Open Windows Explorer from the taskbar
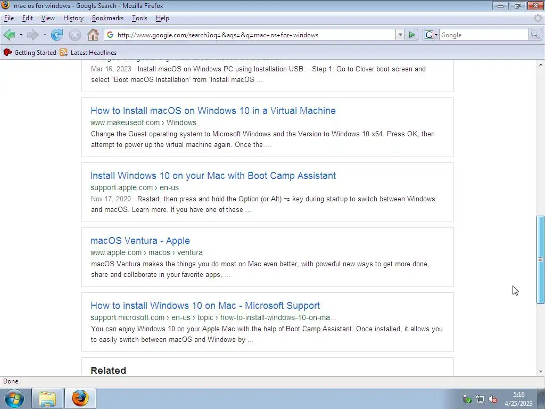545x409 pixels. point(47,398)
